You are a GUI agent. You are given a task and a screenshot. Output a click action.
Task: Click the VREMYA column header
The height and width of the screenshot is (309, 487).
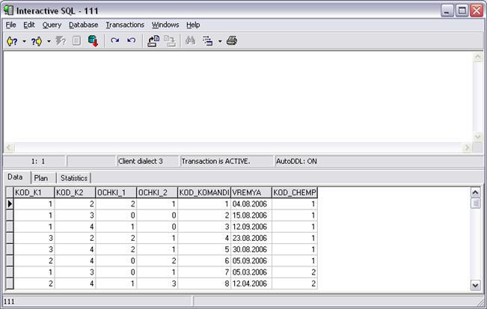tap(250, 192)
